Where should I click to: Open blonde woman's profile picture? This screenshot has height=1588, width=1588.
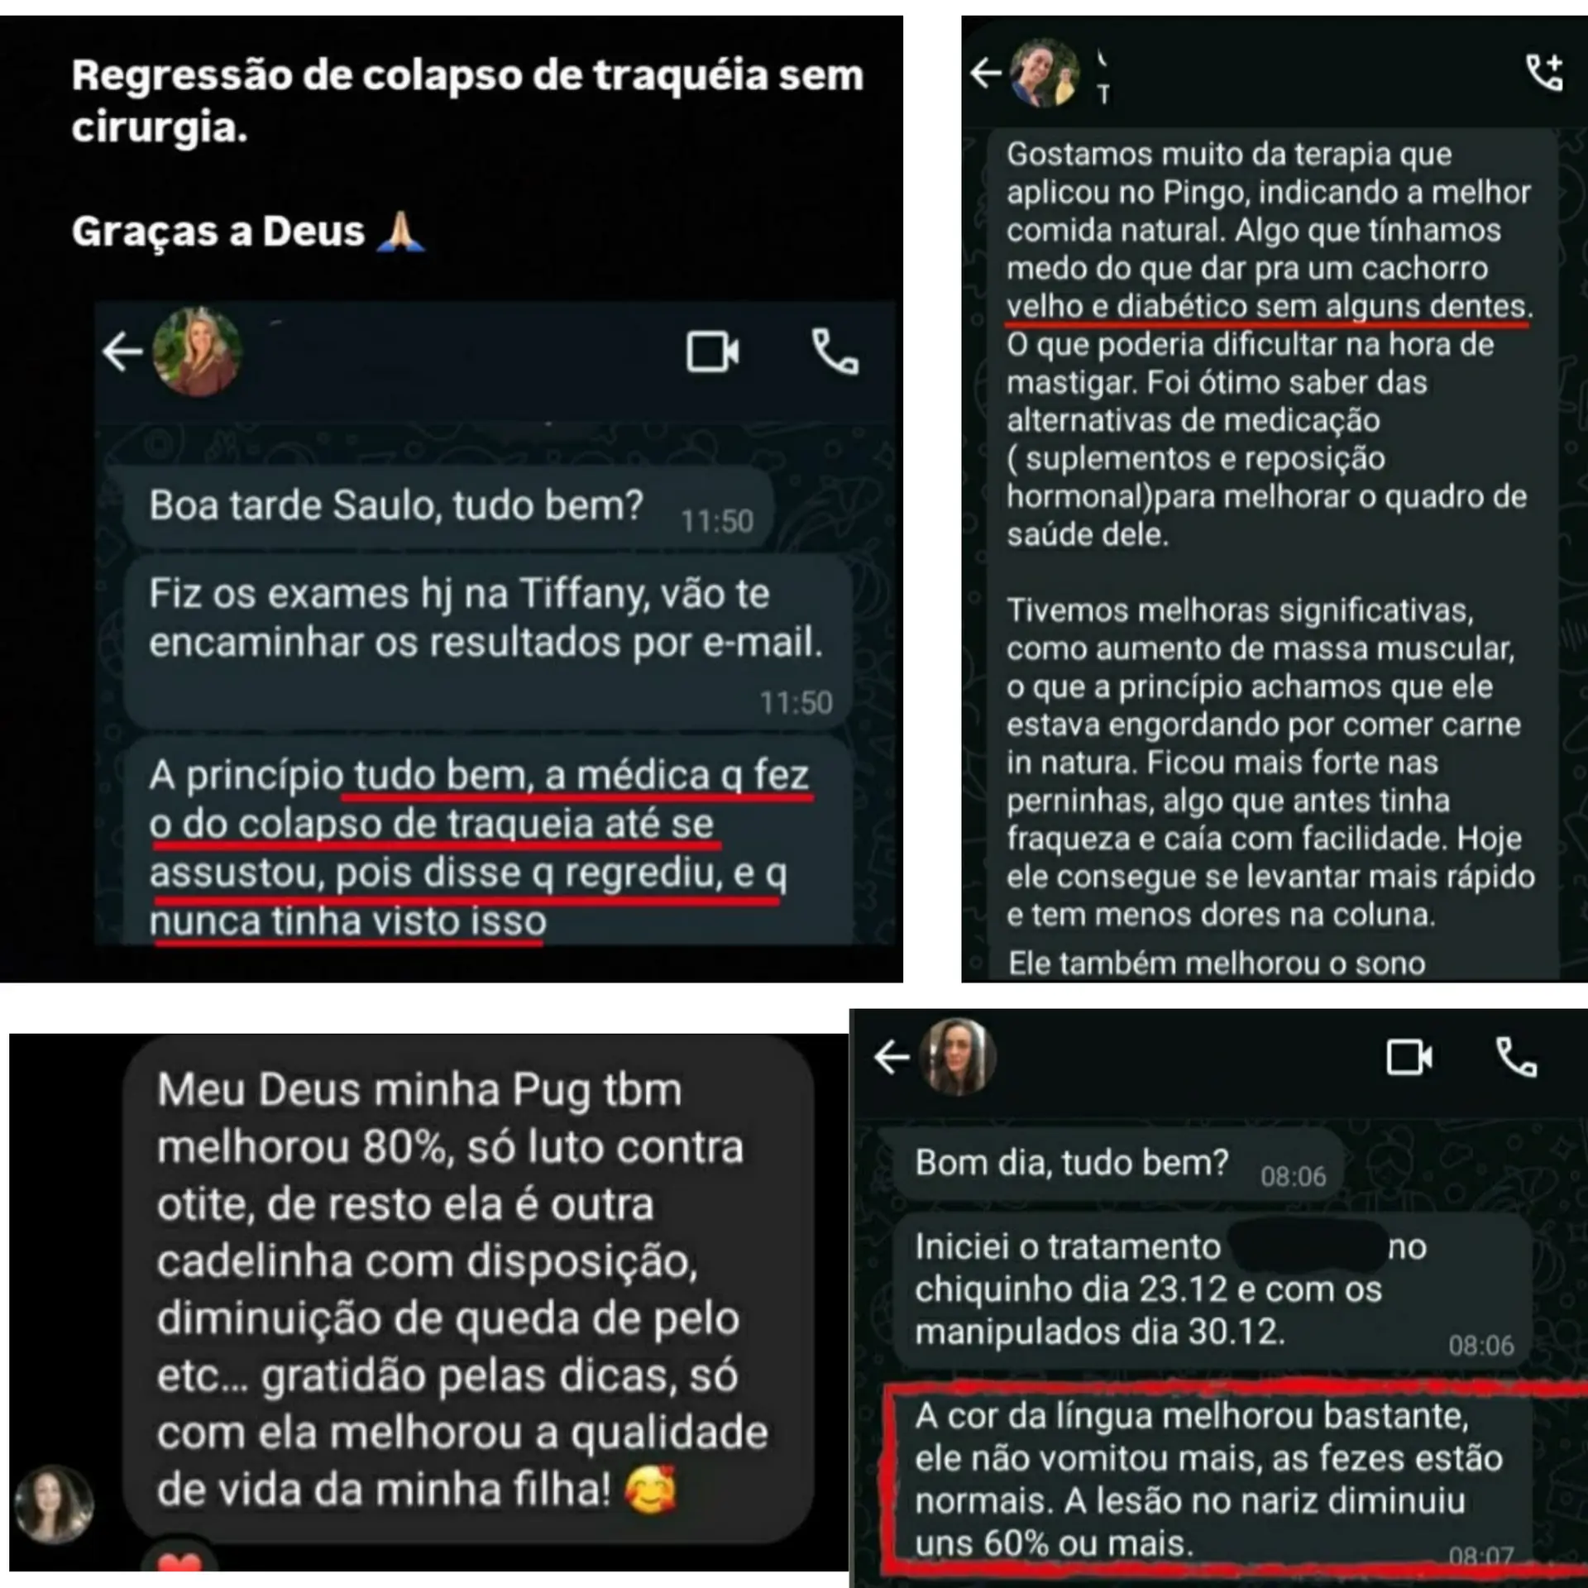pos(198,352)
